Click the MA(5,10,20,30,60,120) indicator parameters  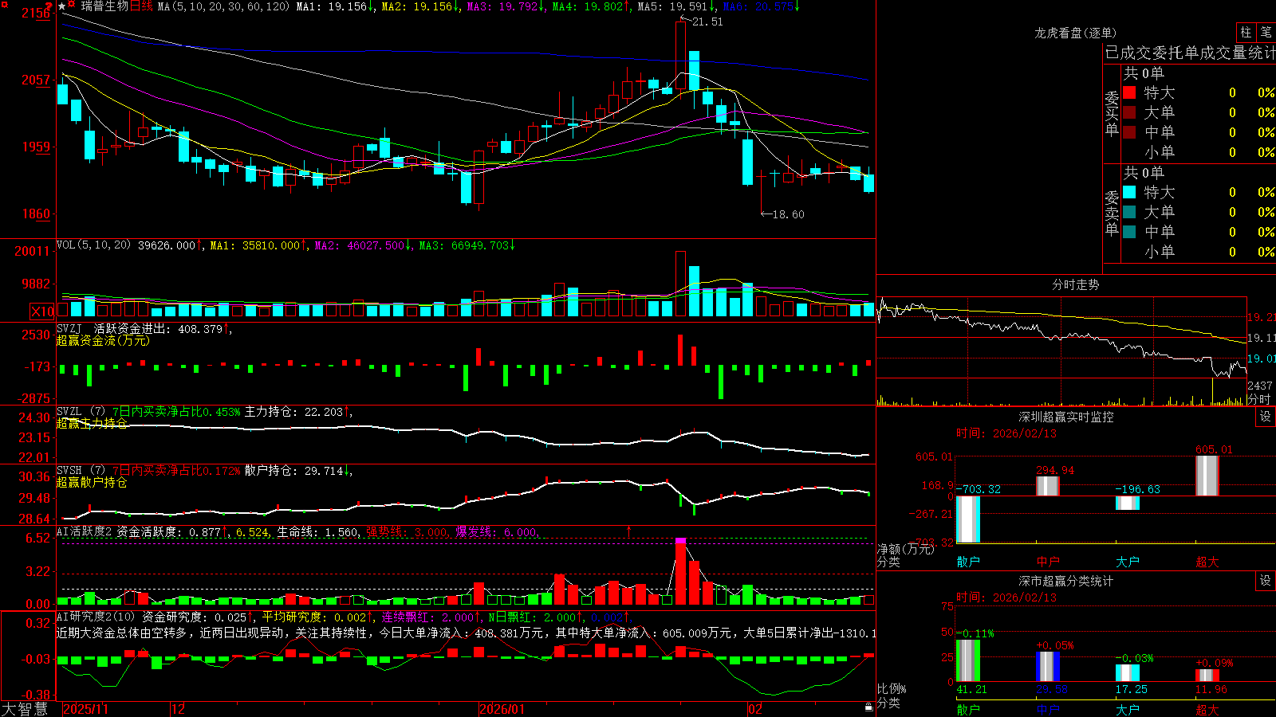coord(223,6)
